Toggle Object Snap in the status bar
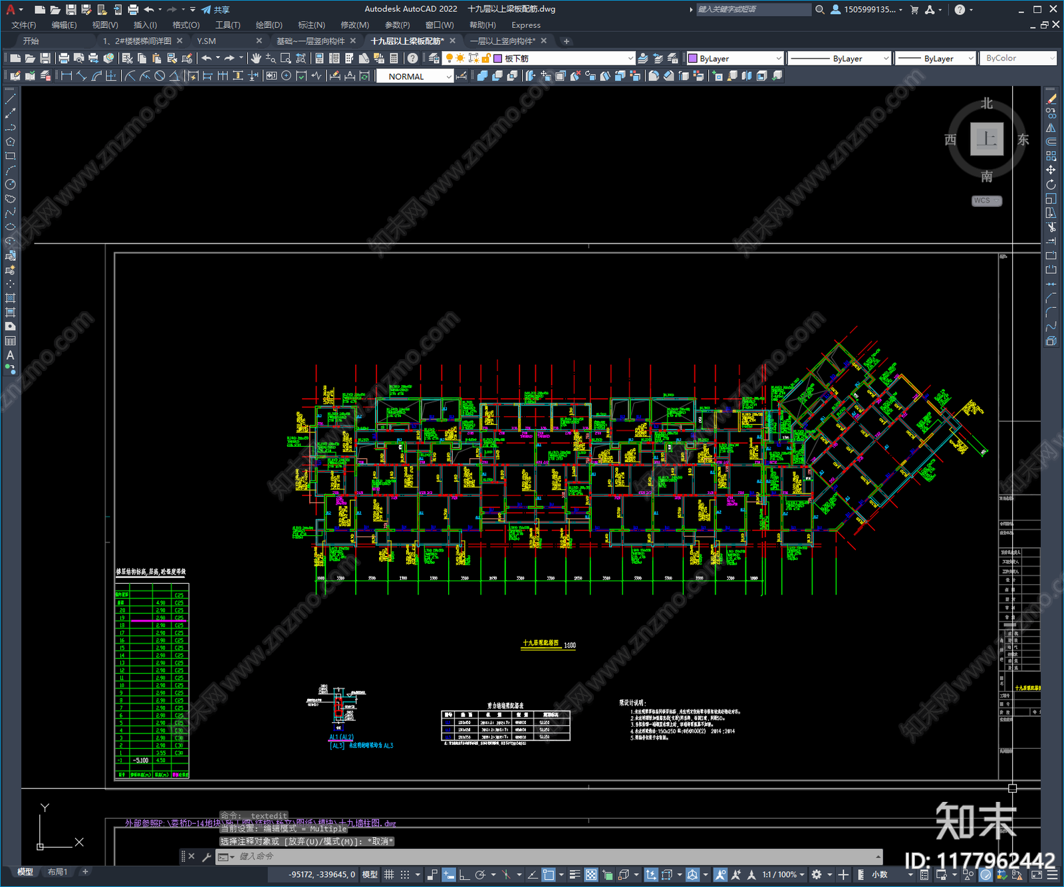The width and height of the screenshot is (1064, 887). (549, 875)
